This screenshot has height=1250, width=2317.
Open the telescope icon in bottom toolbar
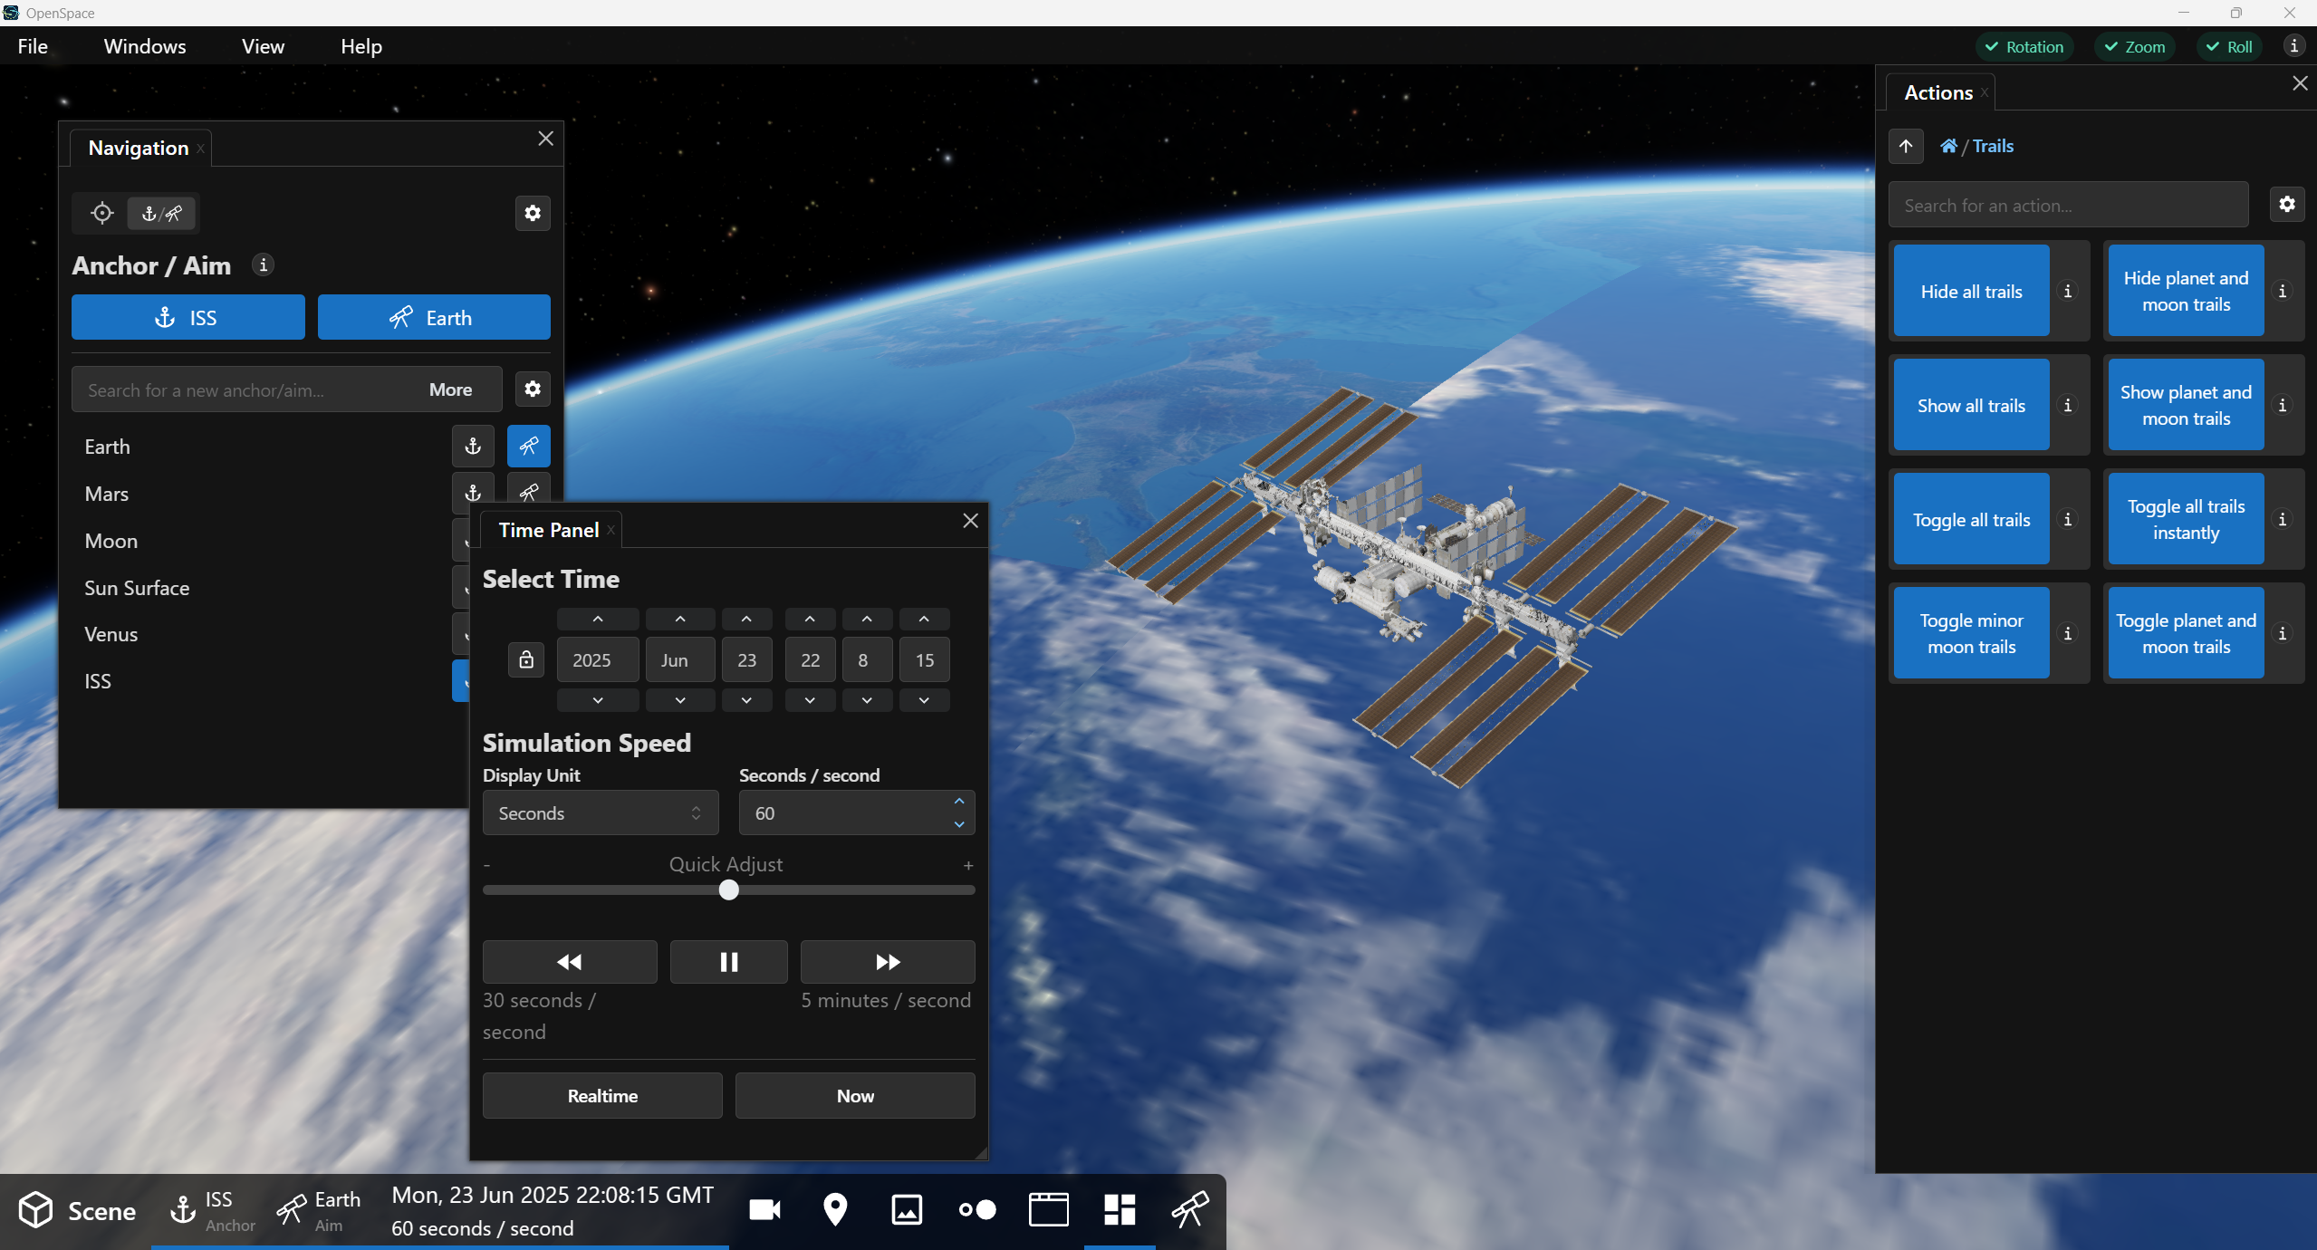point(1190,1210)
